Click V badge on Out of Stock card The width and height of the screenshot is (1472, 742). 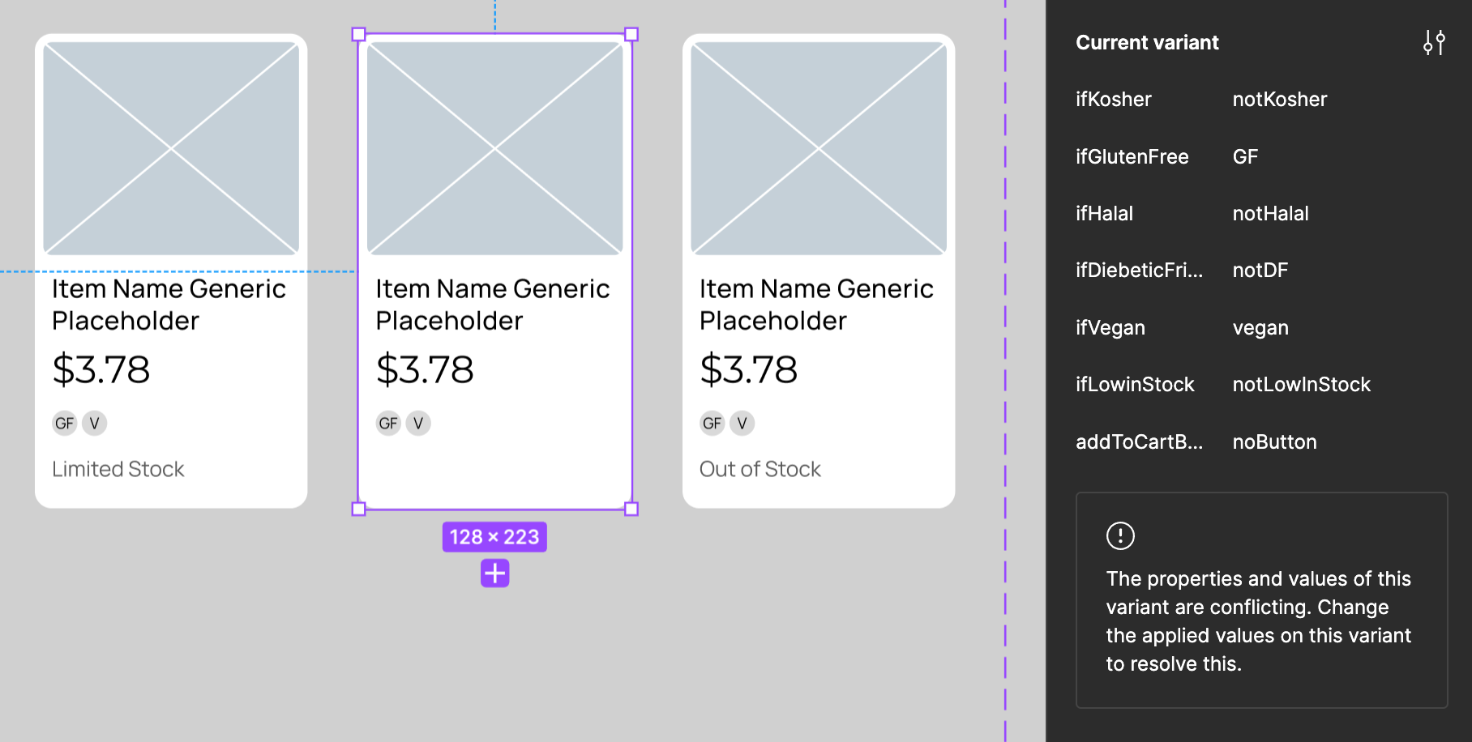click(x=742, y=423)
